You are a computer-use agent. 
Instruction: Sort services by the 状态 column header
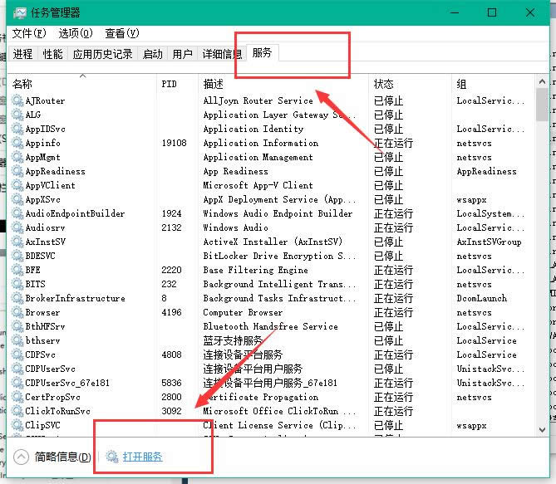(x=384, y=84)
